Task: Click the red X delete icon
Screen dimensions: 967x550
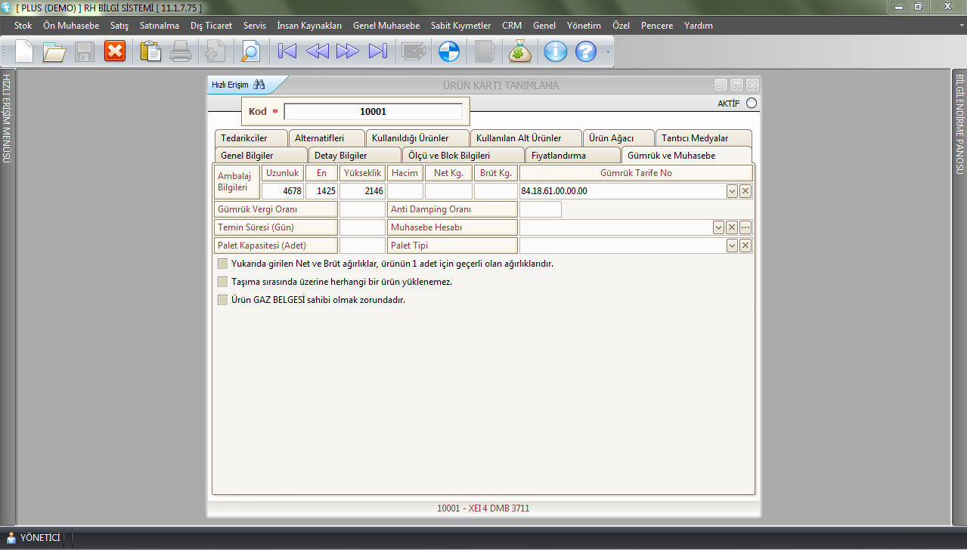Action: 115,51
